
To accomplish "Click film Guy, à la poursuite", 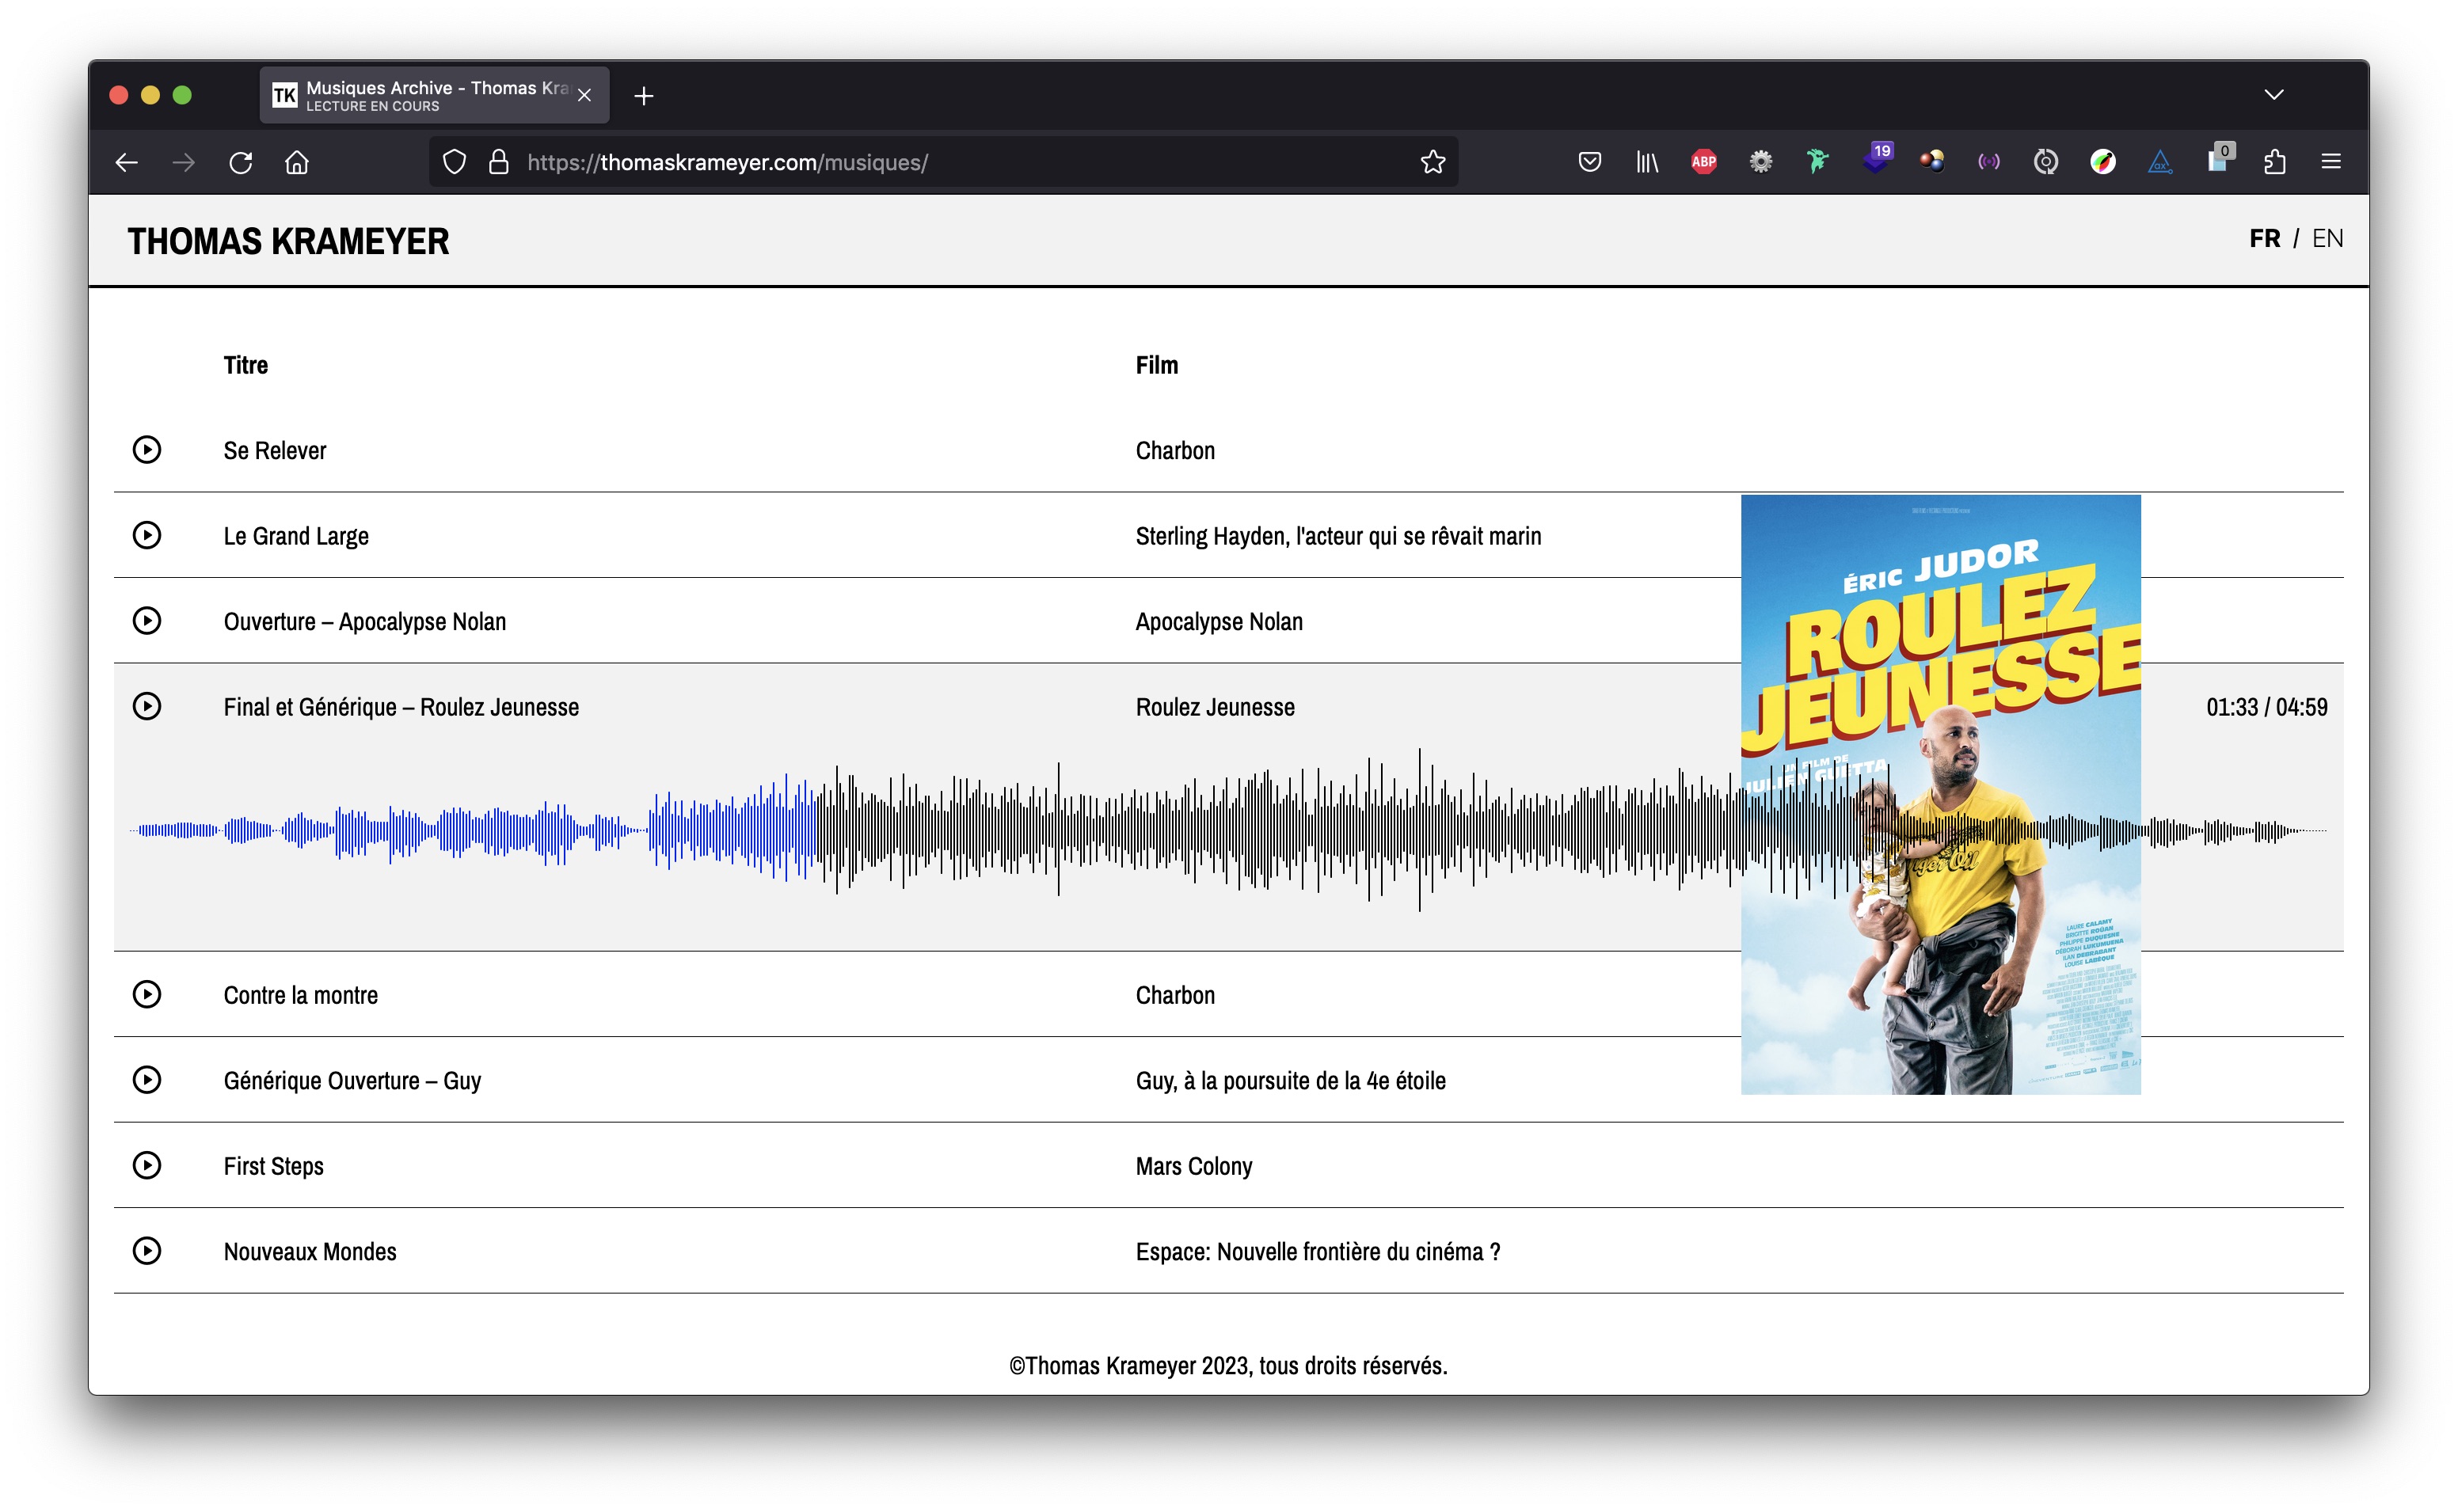I will pyautogui.click(x=1290, y=1081).
